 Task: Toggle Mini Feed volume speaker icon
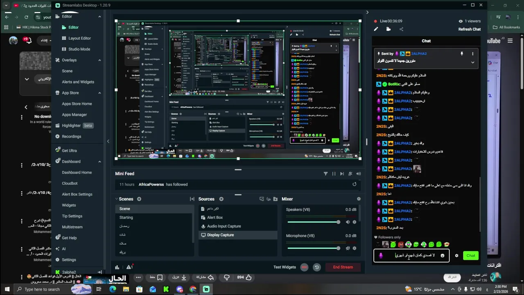click(x=359, y=174)
